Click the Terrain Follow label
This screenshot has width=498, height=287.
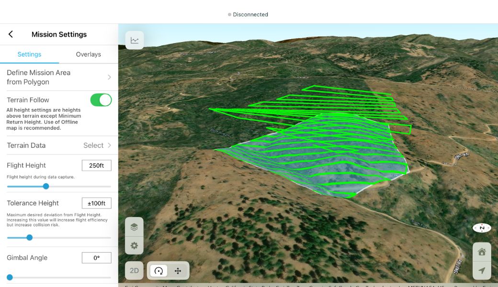[x=28, y=100]
